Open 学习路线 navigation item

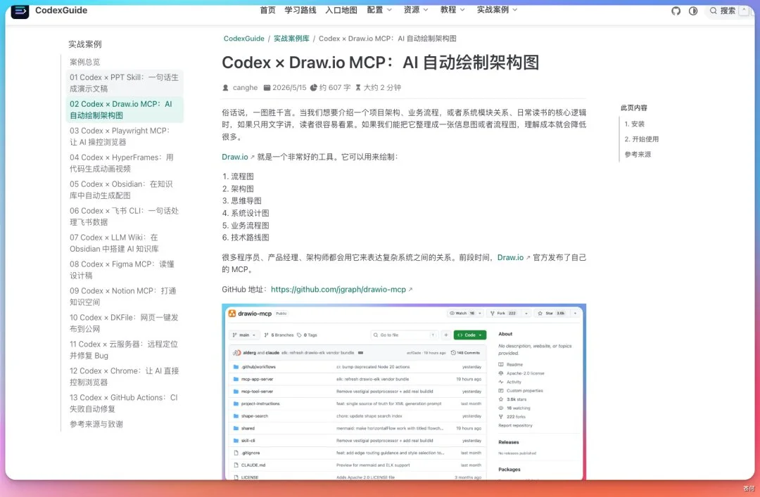300,10
